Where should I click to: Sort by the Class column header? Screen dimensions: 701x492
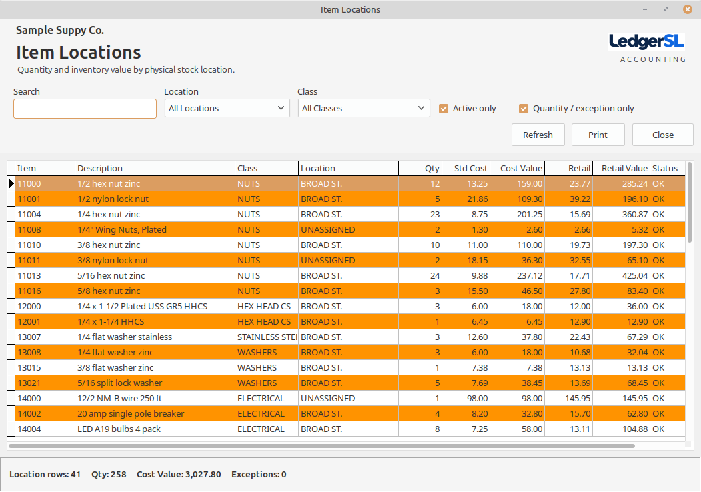coord(267,169)
